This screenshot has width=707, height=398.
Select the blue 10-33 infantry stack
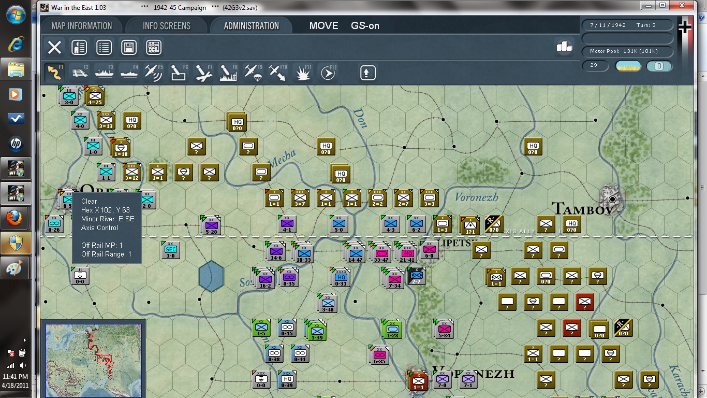pos(303,252)
